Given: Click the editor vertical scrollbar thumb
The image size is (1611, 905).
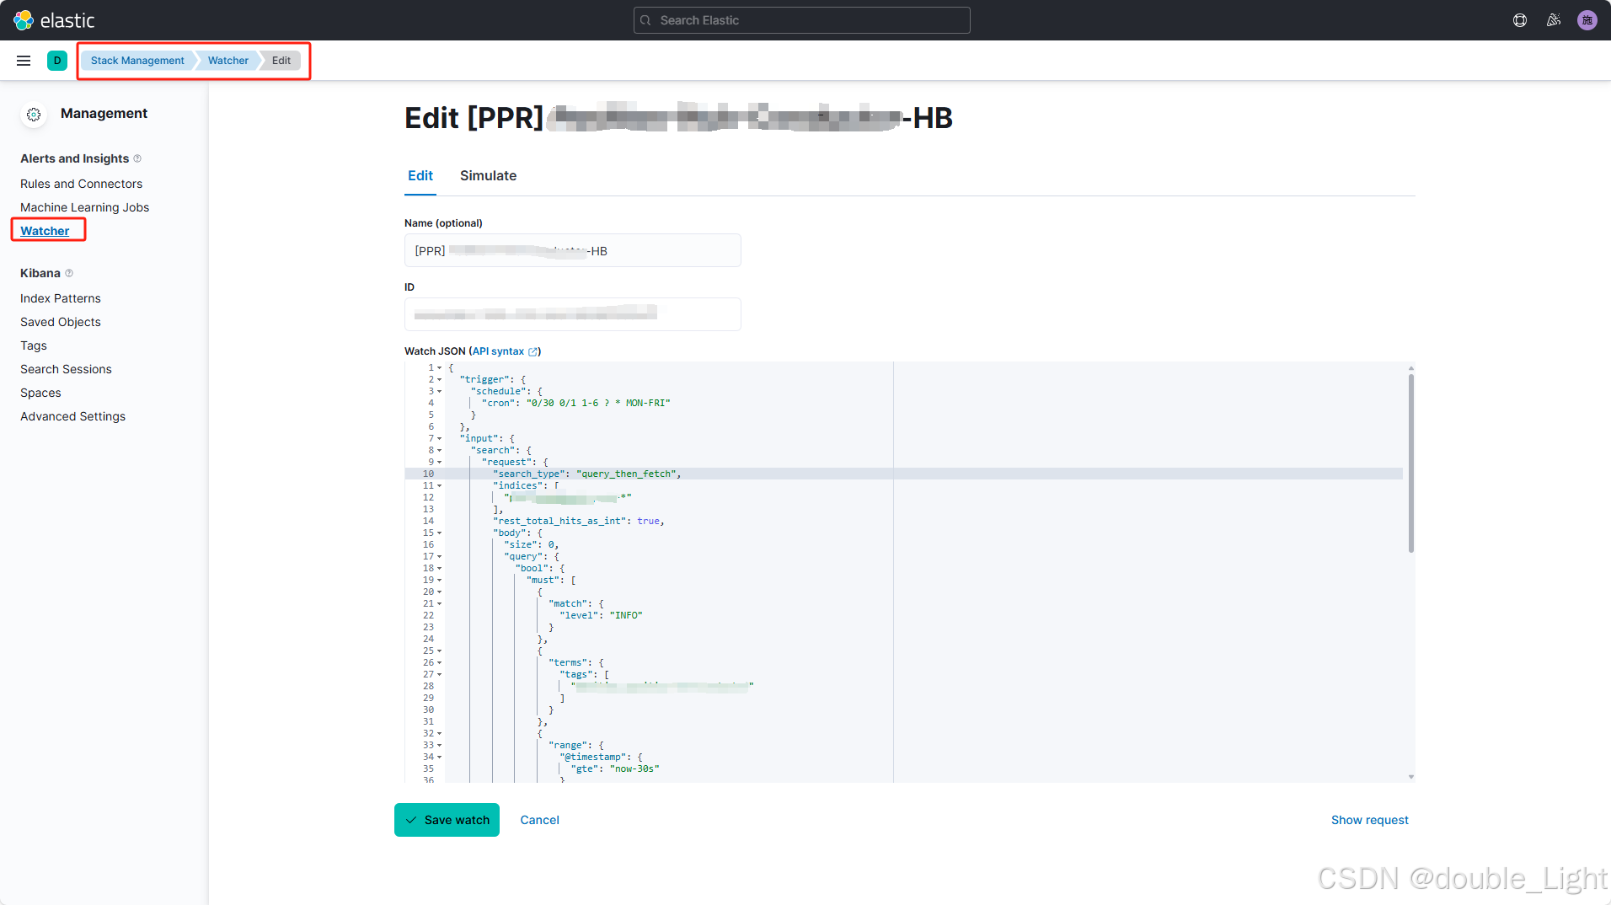Looking at the screenshot, I should tap(1410, 463).
